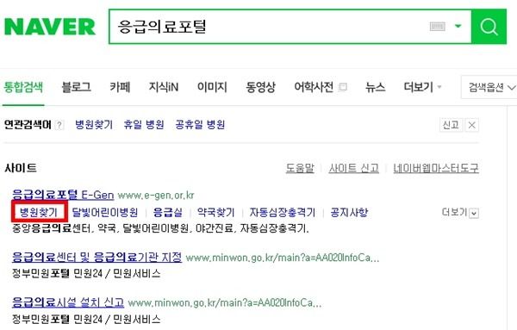The height and width of the screenshot is (330, 517).
Task: Click the NAVER logo
Action: tap(50, 27)
